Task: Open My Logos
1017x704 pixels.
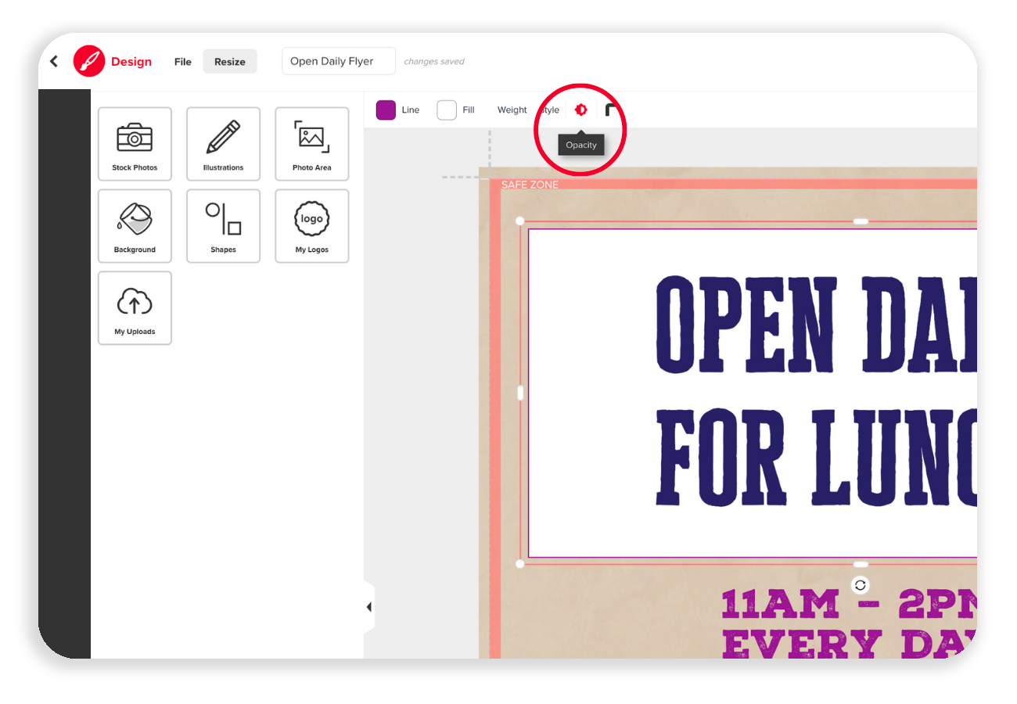Action: [311, 226]
